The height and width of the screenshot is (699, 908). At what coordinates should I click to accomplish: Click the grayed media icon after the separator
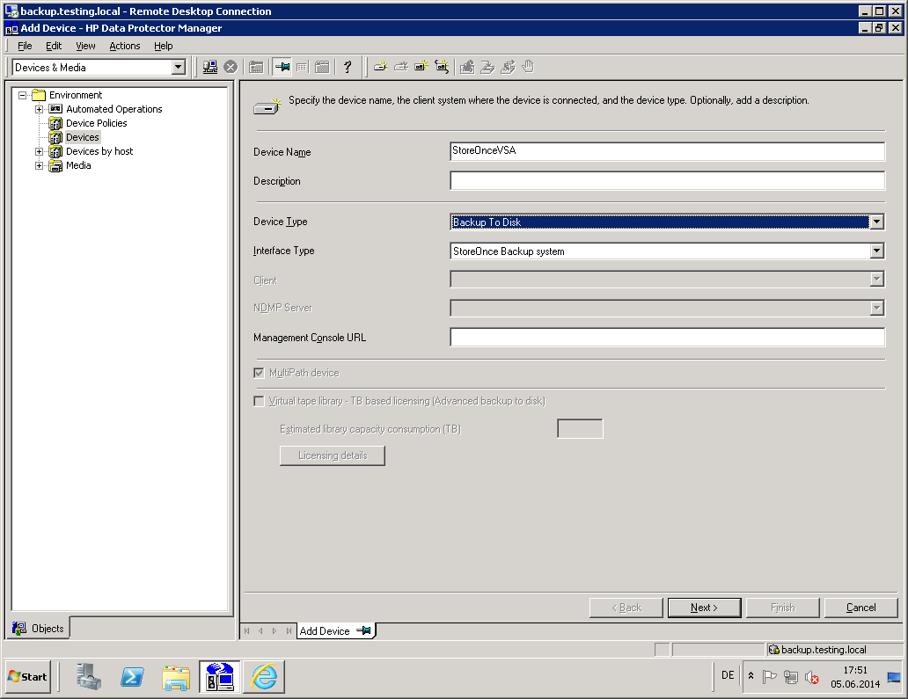click(467, 67)
